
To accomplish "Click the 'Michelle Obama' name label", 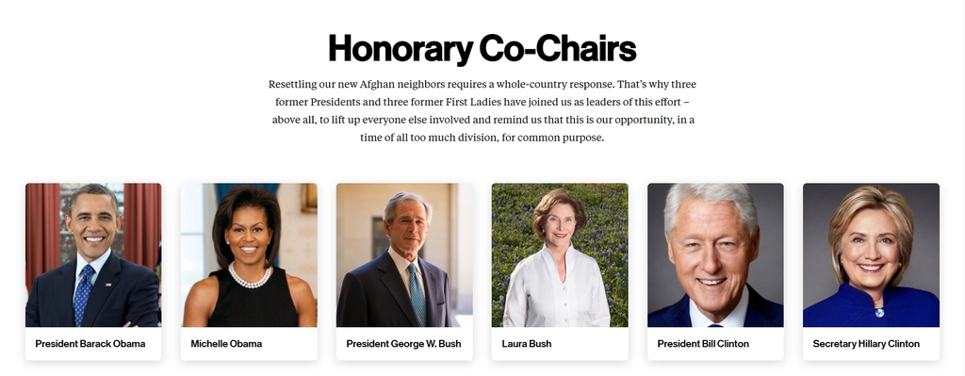I will (226, 344).
